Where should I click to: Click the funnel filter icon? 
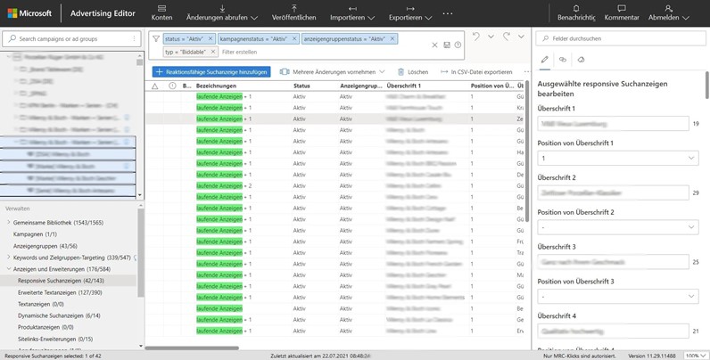(156, 39)
